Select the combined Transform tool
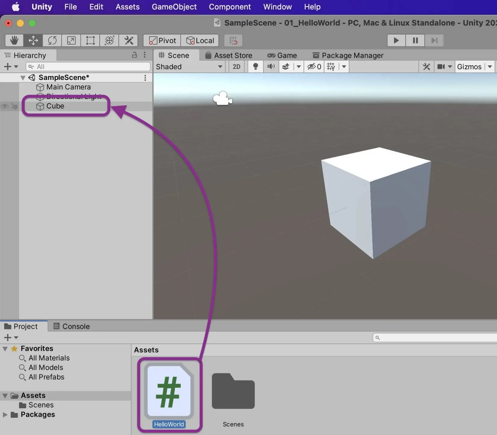The width and height of the screenshot is (497, 435). click(x=109, y=40)
